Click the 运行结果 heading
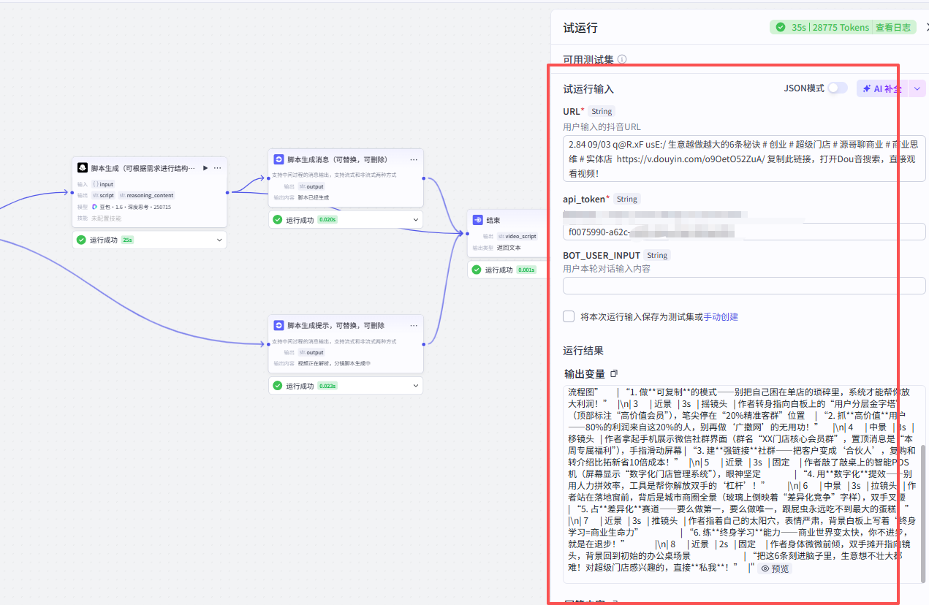 tap(583, 351)
